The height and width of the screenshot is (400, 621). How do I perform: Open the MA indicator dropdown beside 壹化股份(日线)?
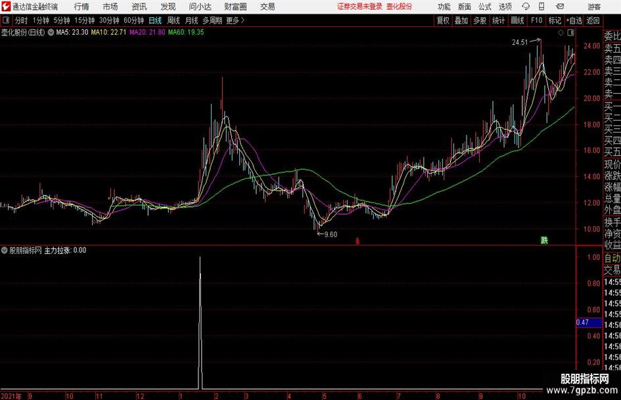51,32
